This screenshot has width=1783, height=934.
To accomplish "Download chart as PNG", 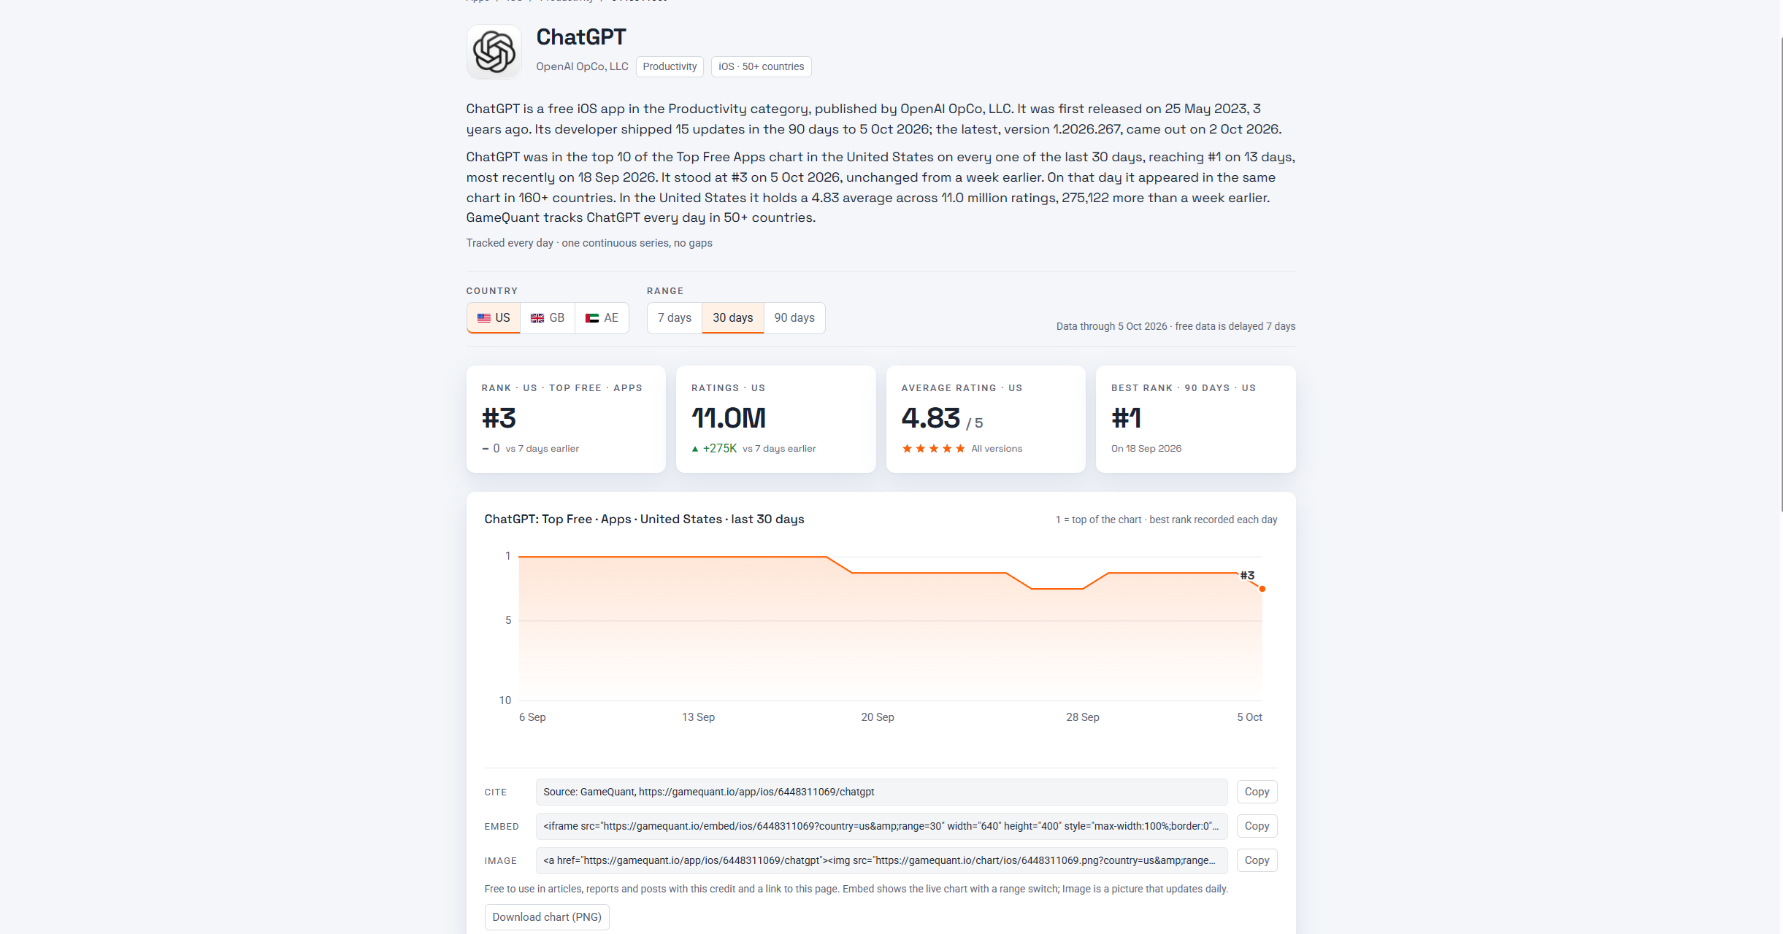I will [547, 917].
